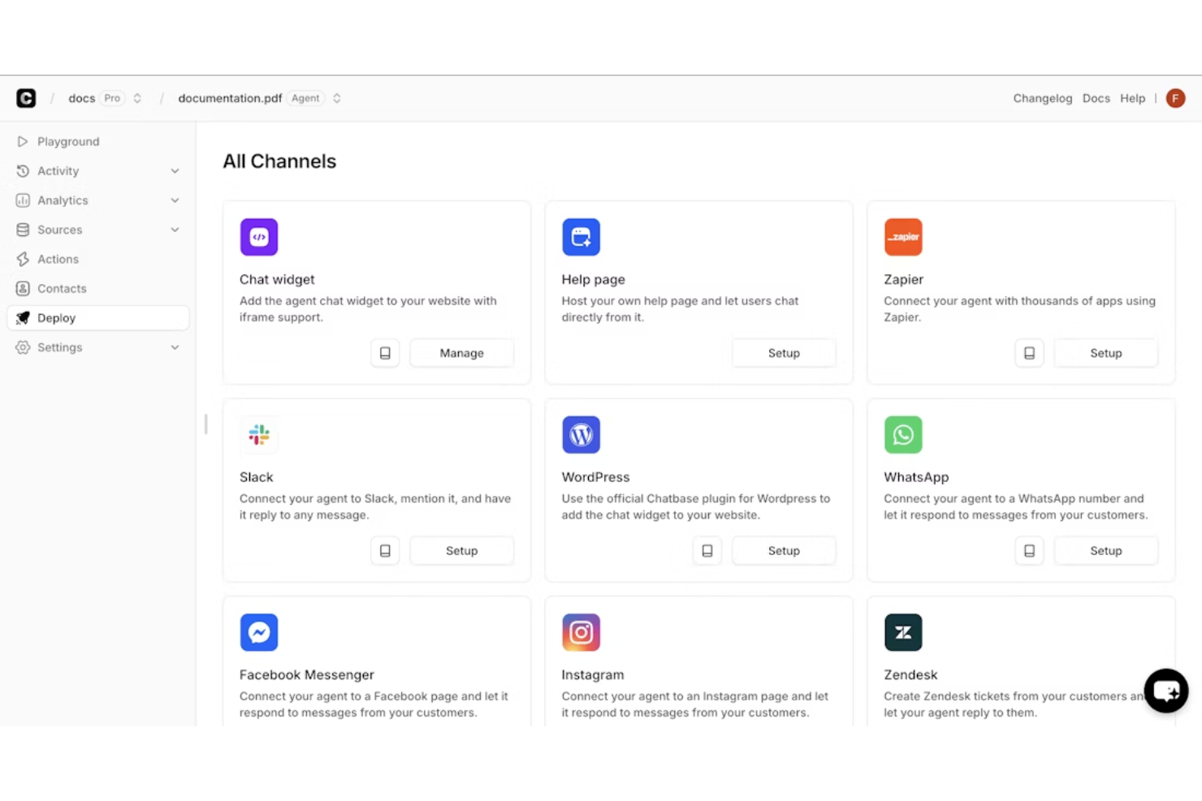Click the WhatsApp channel icon
The image size is (1202, 801).
pyautogui.click(x=902, y=435)
